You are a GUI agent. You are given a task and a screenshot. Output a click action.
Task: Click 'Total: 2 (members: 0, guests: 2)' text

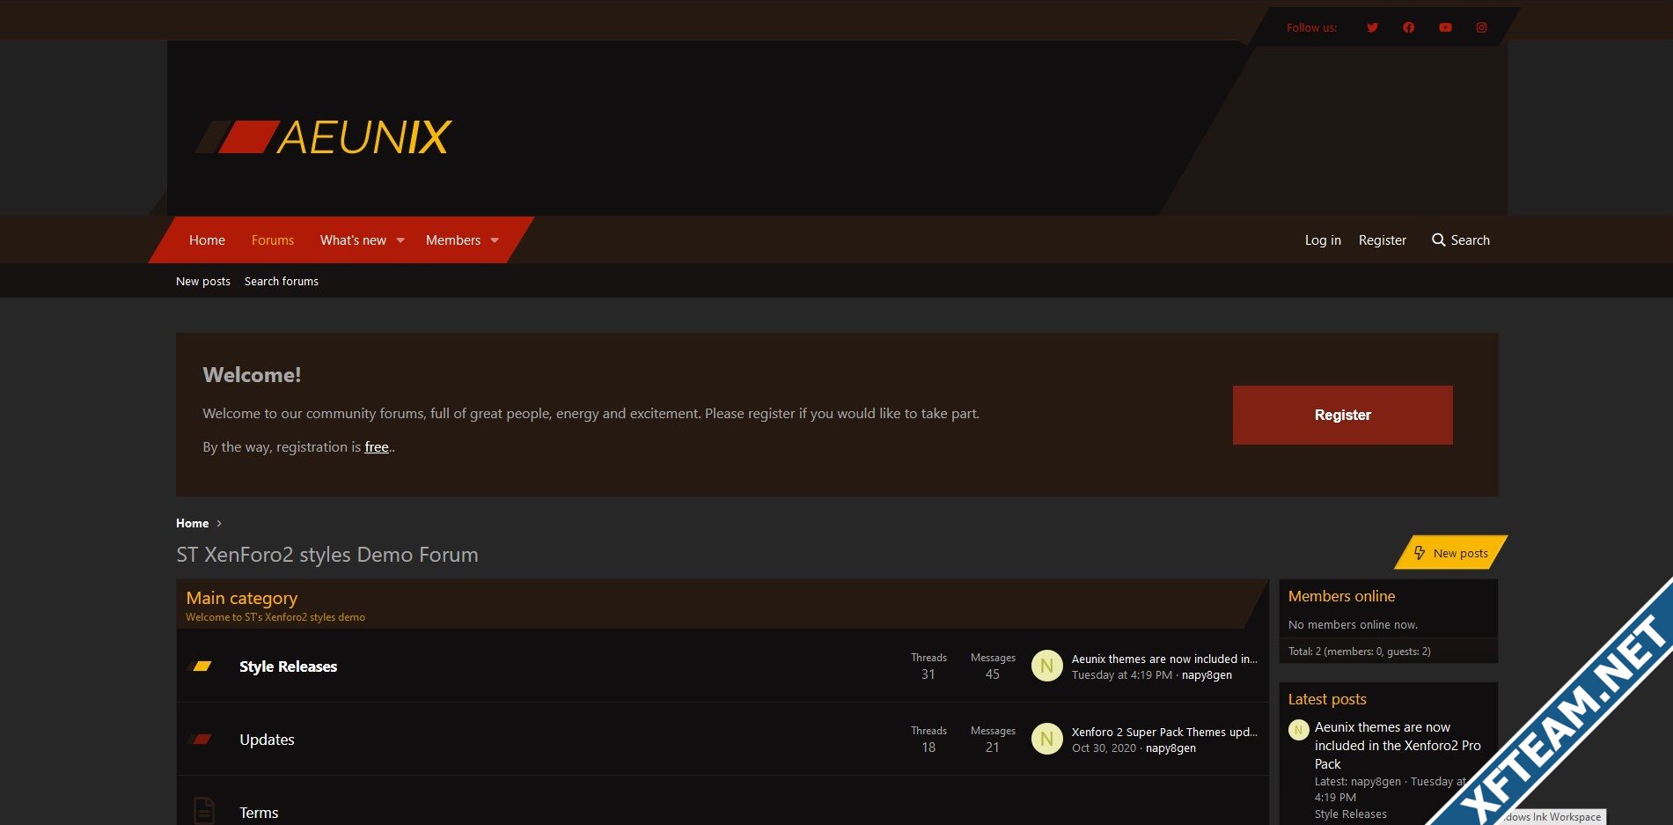click(1360, 652)
